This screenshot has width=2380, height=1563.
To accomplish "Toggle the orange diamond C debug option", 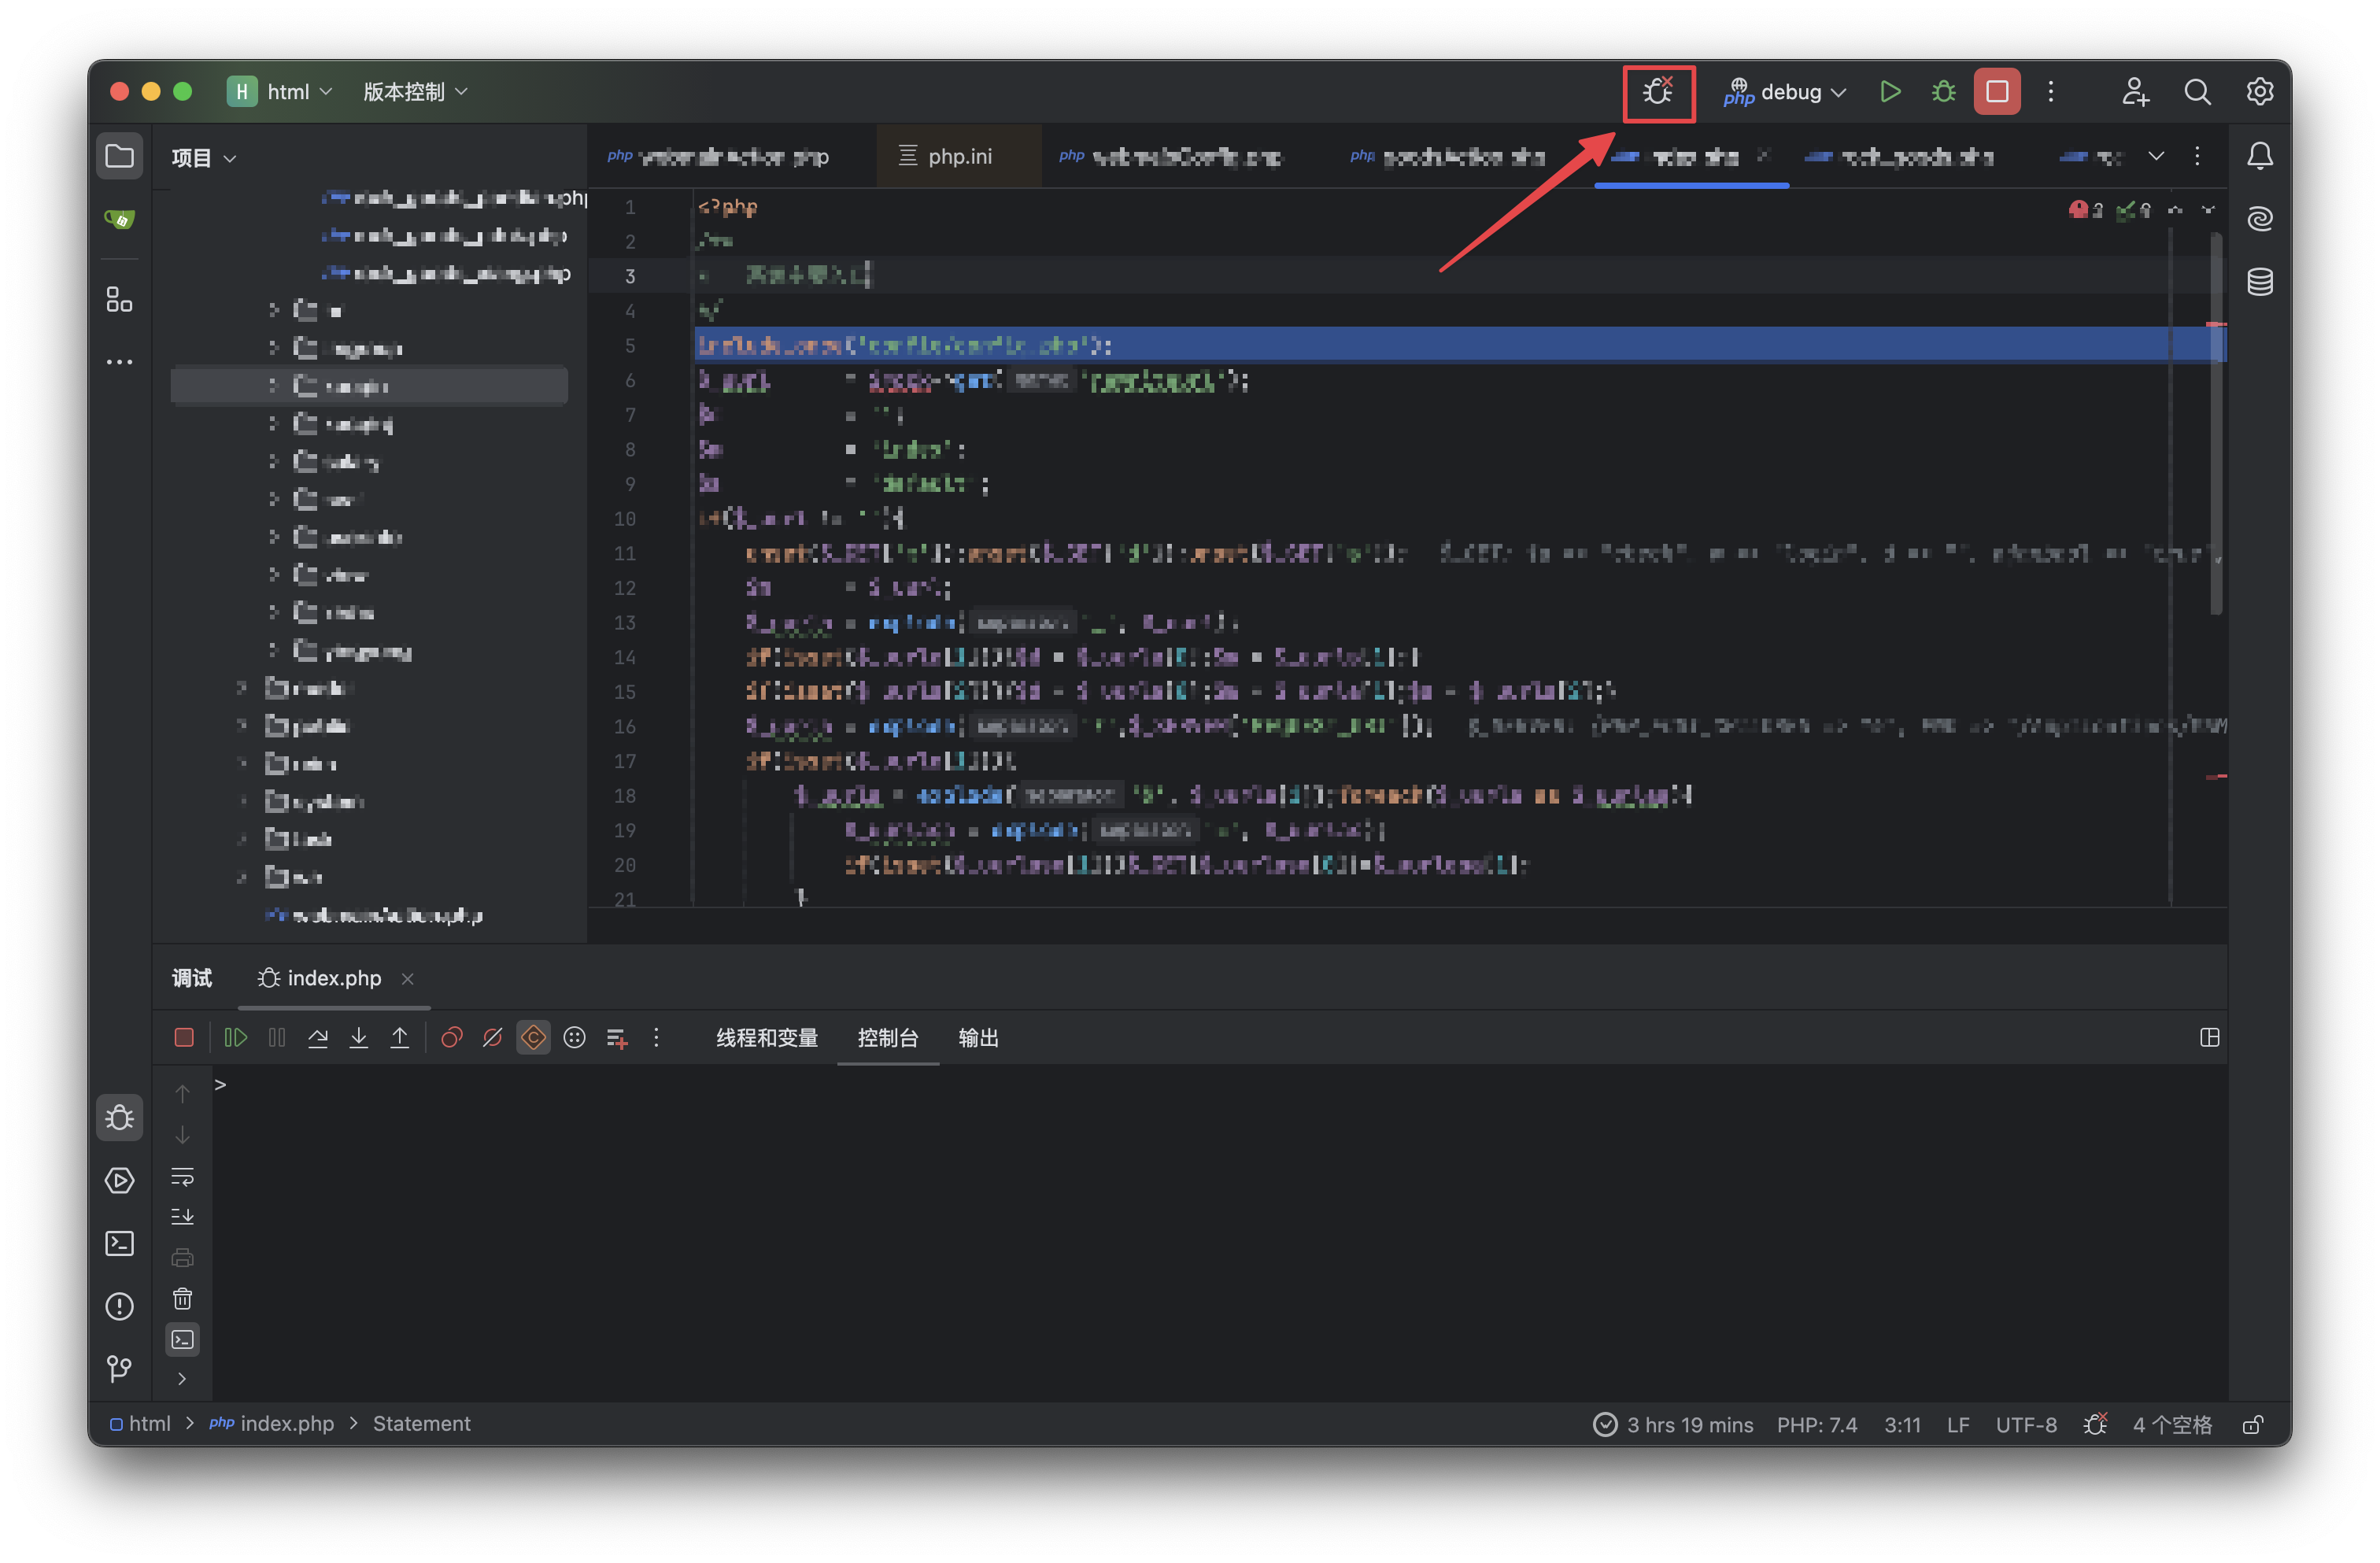I will pyautogui.click(x=534, y=1038).
